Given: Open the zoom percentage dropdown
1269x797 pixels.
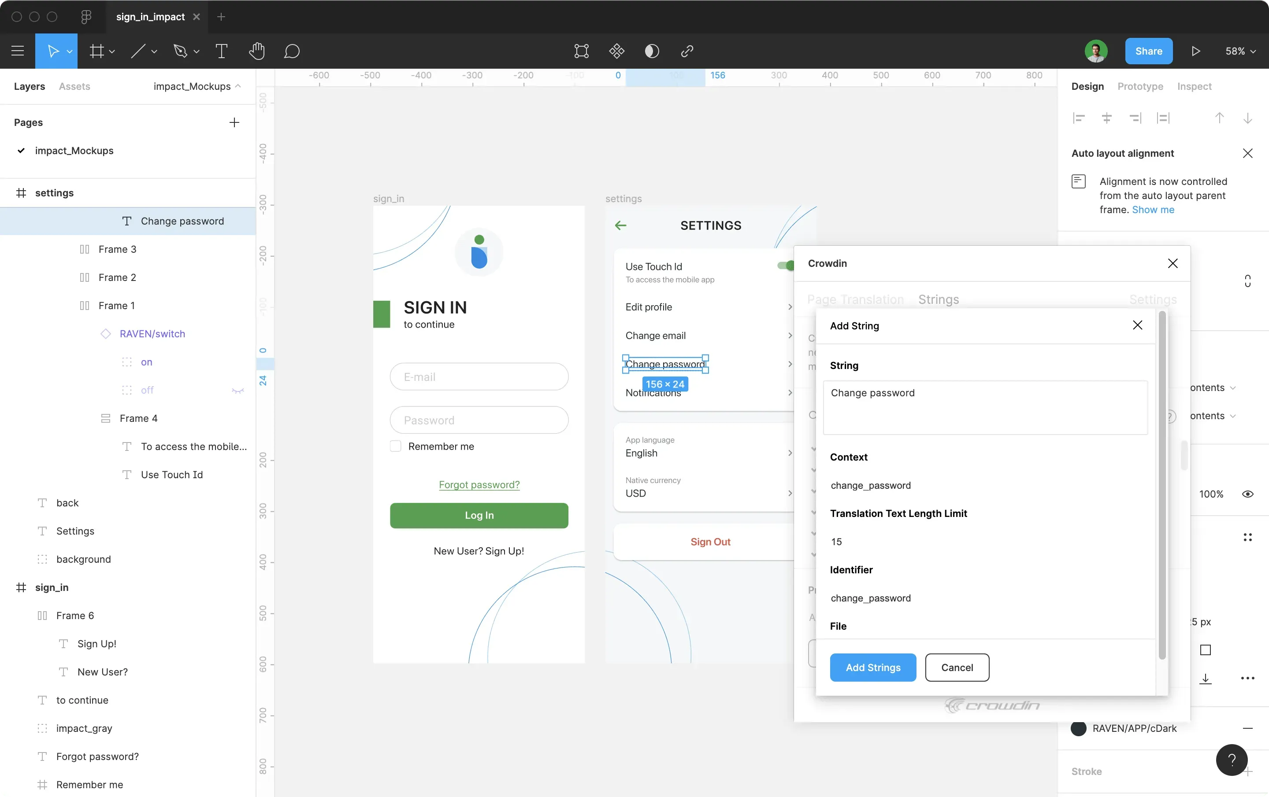Looking at the screenshot, I should [1239, 51].
